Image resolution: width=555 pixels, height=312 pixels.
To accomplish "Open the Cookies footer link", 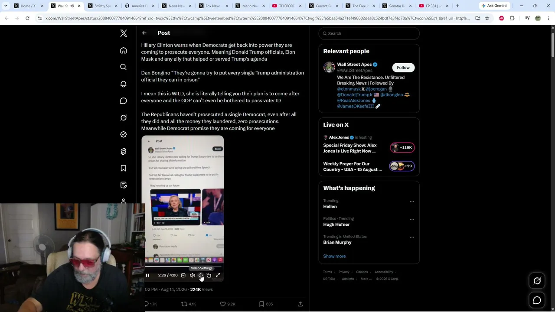I will point(362,272).
